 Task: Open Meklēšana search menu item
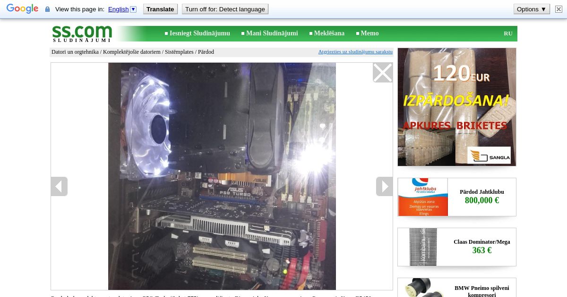tap(329, 33)
